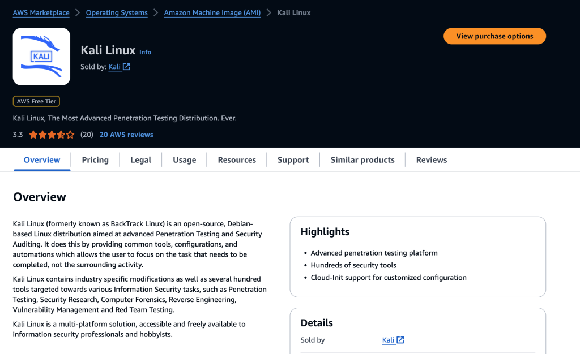Screen dimensions: 580x354
Task: Open the Amazon Machine Image (AMI) breadcrumb
Action: click(212, 12)
